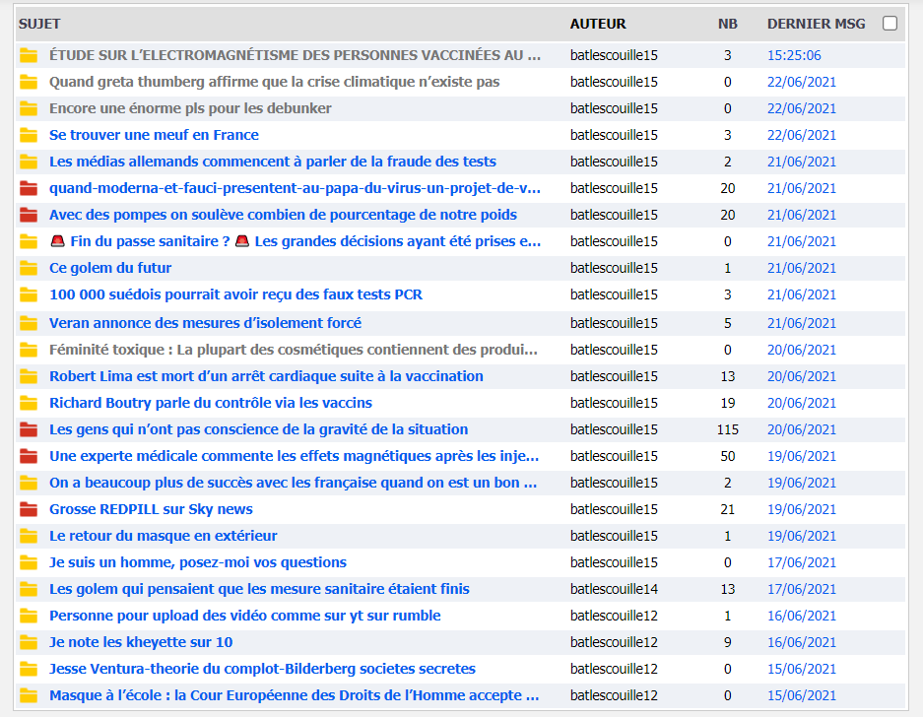923x717 pixels.
Task: Open topic 'Ce golem du futur'
Action: pos(110,268)
